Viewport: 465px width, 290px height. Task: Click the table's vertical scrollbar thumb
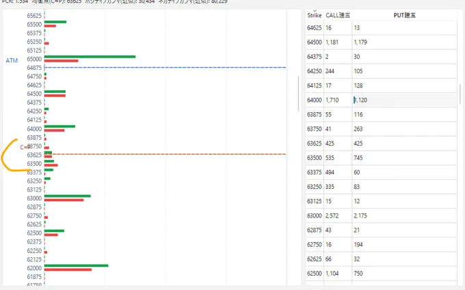point(460,94)
